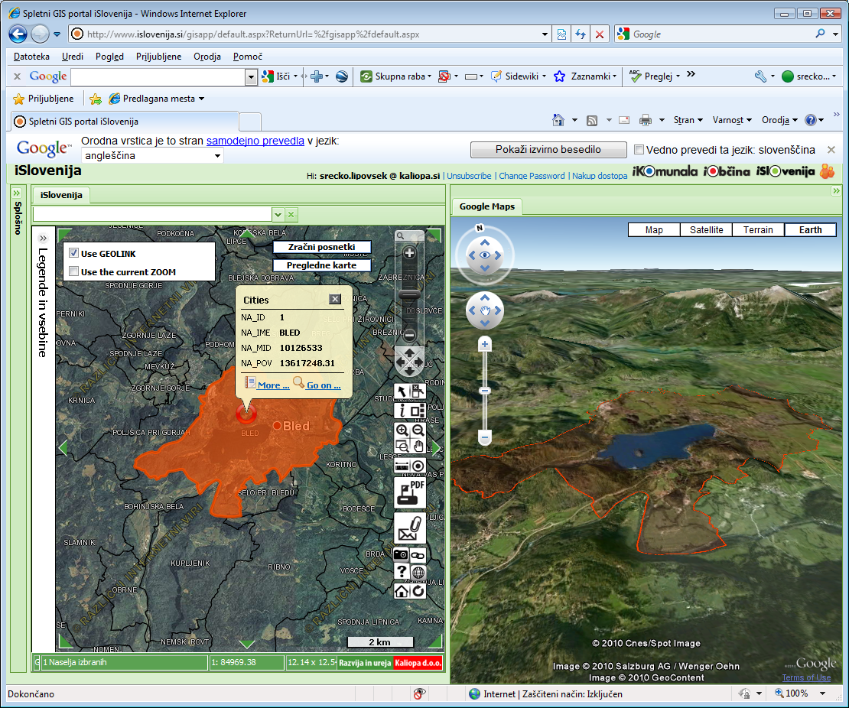The height and width of the screenshot is (708, 849).
Task: Click the Pregledne karte button
Action: click(x=321, y=265)
